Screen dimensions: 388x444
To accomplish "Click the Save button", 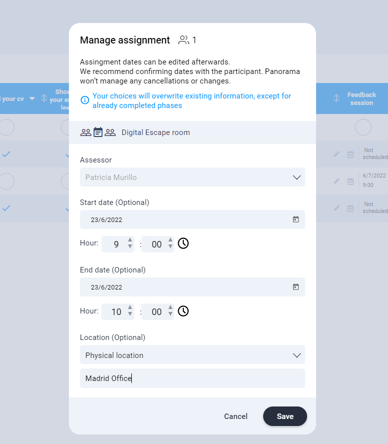I will (x=285, y=416).
